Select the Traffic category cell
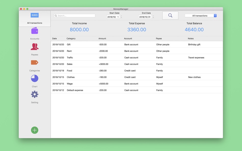 (x=70, y=57)
